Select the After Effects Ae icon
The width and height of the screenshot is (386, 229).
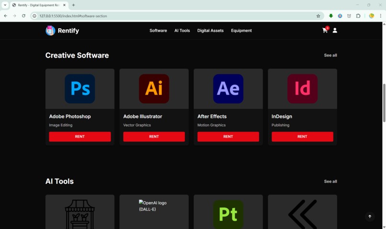point(228,89)
